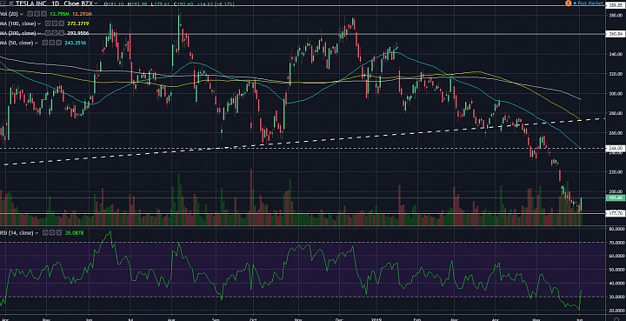Open settings for MA (100, close)

point(55,23)
